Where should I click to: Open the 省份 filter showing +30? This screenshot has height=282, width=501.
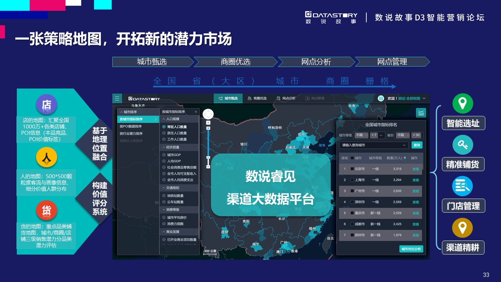pos(416,135)
